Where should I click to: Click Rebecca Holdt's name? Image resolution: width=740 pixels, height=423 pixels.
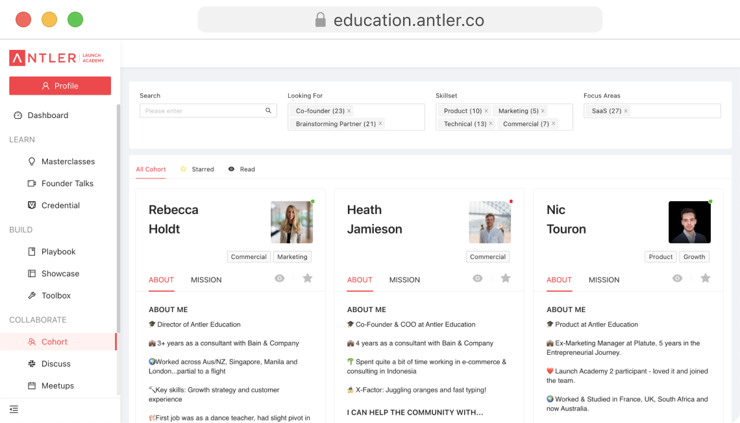173,219
